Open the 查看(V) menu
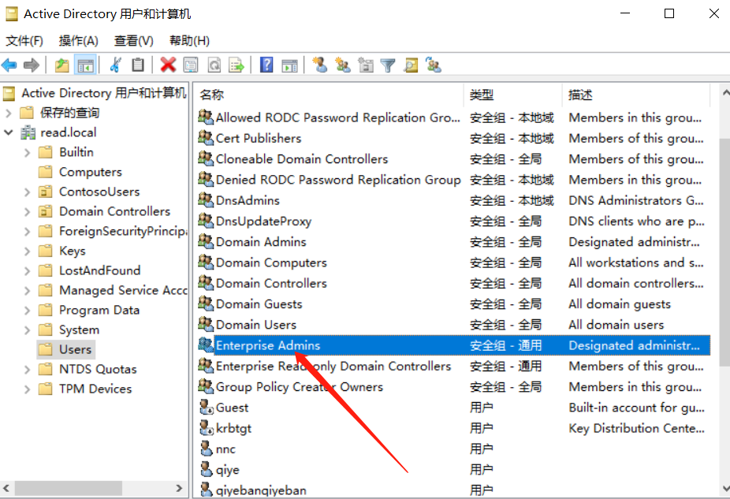The image size is (730, 499). click(133, 41)
